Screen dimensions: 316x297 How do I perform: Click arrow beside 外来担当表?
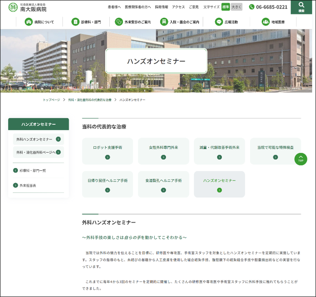tap(15, 185)
